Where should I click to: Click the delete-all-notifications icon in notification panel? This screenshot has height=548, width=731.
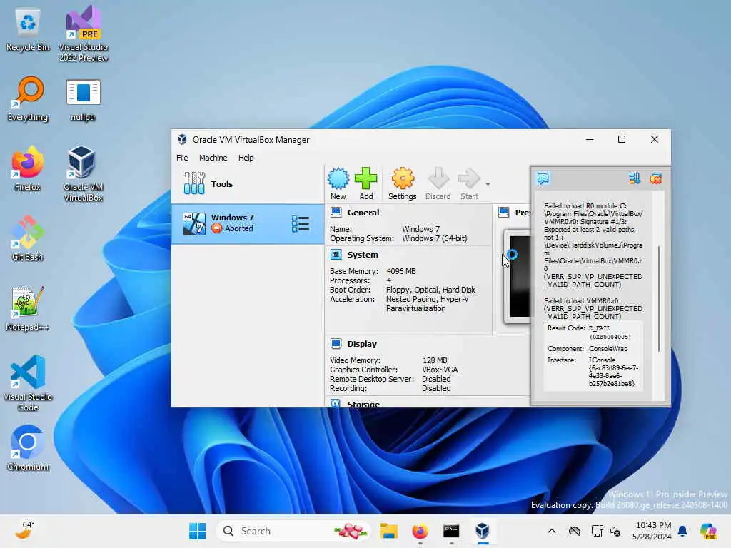[656, 178]
